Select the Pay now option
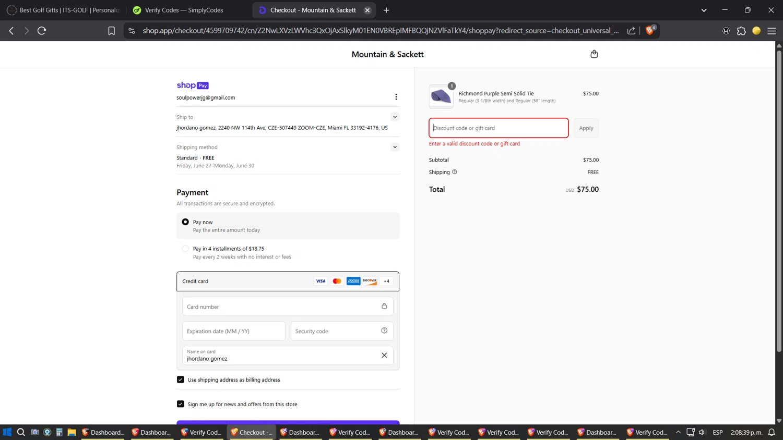 185,222
